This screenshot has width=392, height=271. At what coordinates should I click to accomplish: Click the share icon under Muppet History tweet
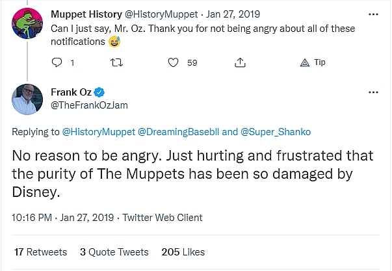point(240,62)
